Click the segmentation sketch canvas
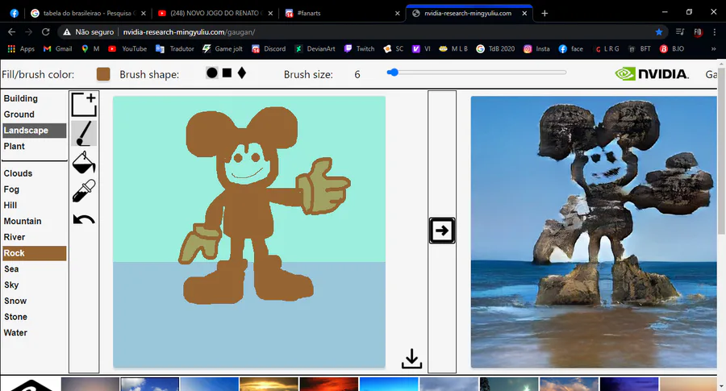The height and width of the screenshot is (391, 726). coord(249,232)
